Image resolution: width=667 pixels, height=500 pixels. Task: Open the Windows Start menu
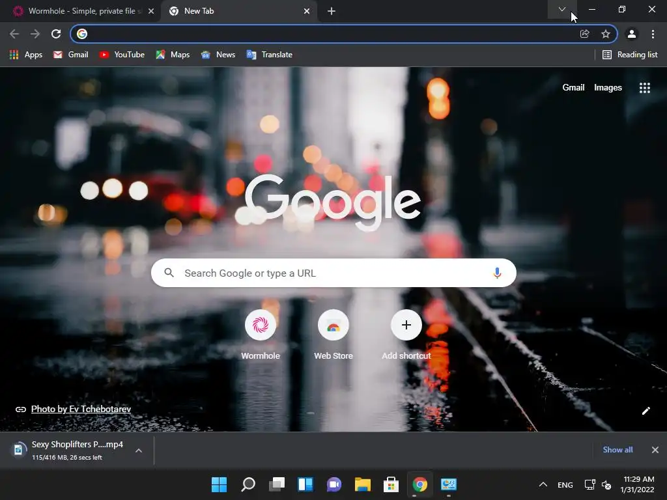[219, 484]
